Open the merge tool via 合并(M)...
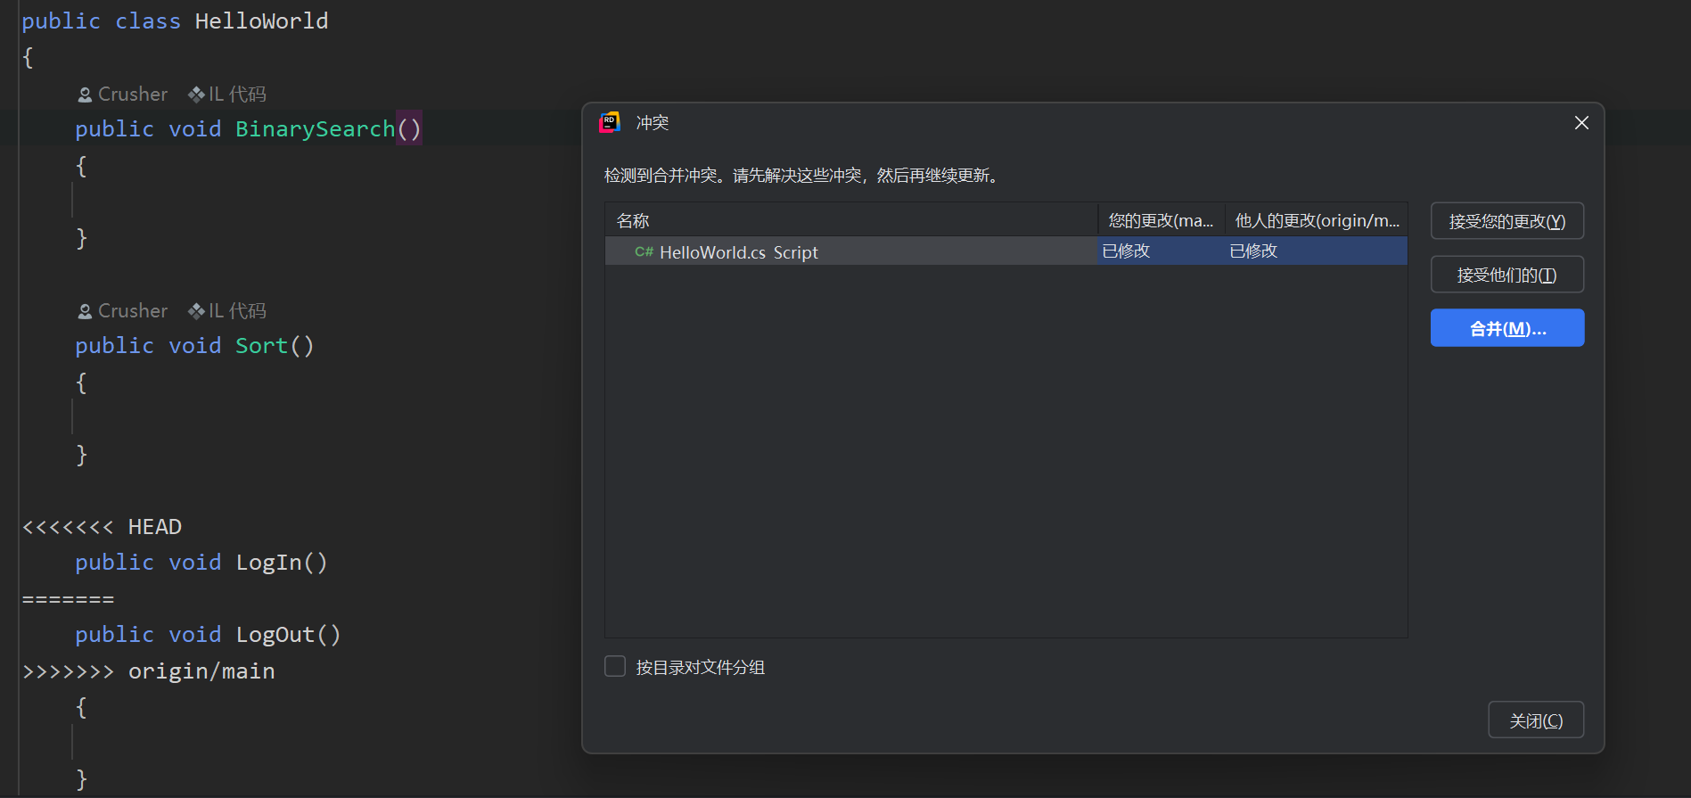 (1506, 328)
